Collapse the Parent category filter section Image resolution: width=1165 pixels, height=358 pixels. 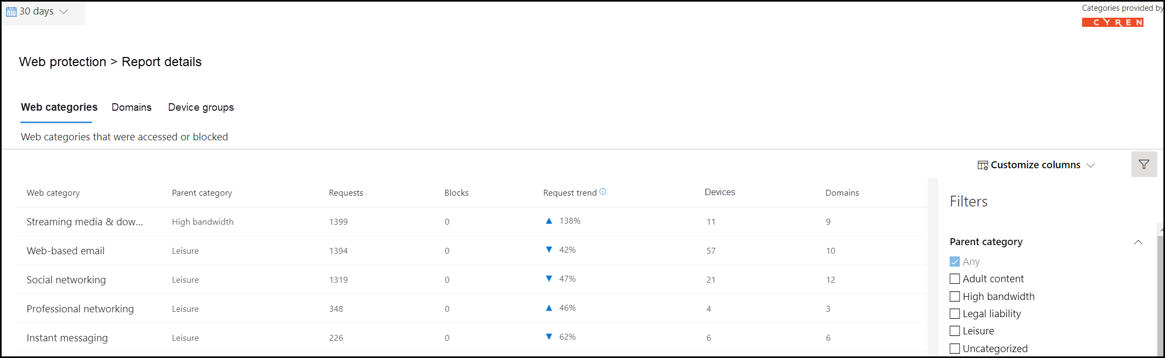1138,242
